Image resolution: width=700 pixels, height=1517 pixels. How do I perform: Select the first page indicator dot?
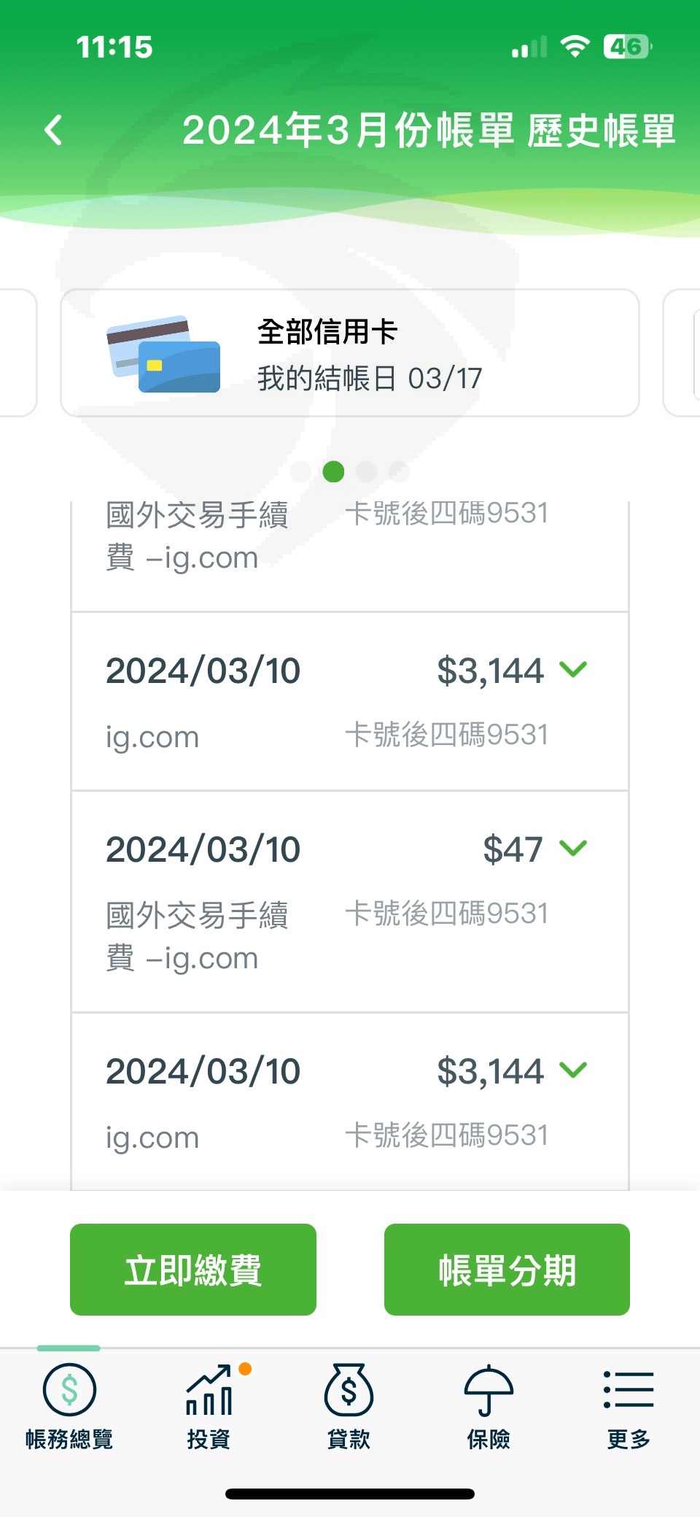pyautogui.click(x=300, y=471)
